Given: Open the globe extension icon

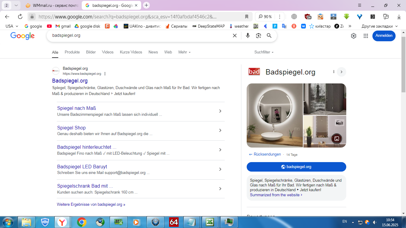Looking at the screenshot, I should point(294,17).
